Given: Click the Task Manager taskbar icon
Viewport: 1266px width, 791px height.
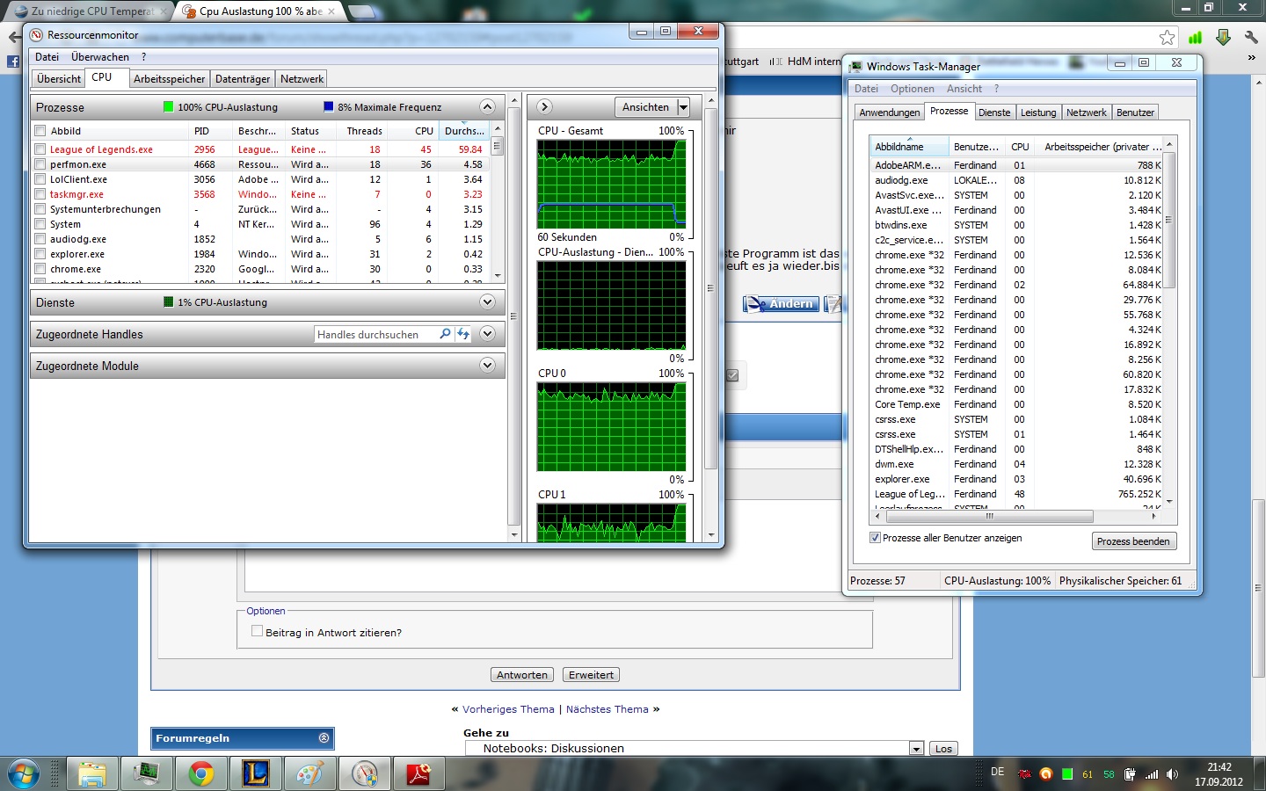Looking at the screenshot, I should (146, 774).
